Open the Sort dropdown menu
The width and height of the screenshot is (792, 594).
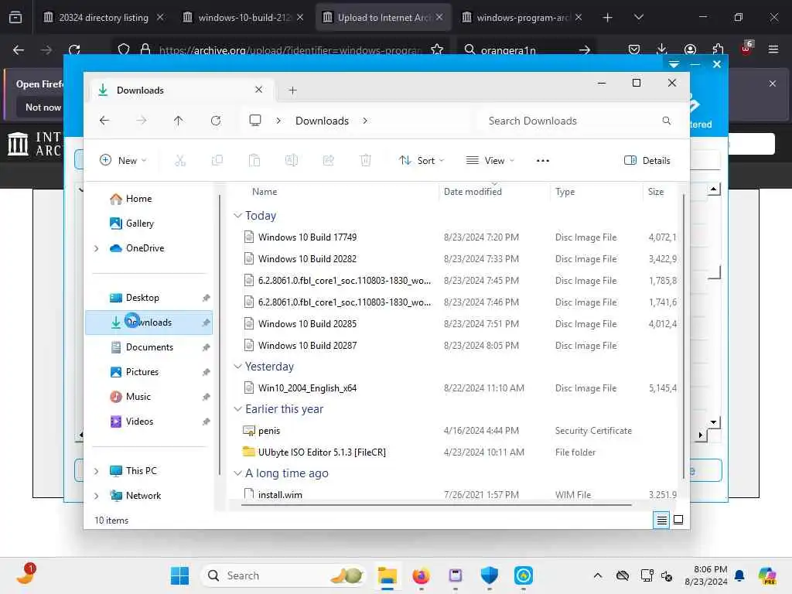pyautogui.click(x=422, y=161)
